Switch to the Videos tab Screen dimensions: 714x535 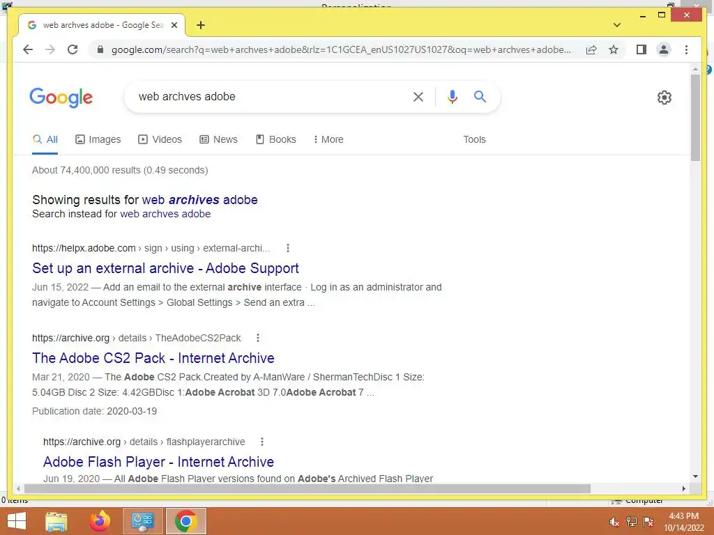[x=160, y=139]
